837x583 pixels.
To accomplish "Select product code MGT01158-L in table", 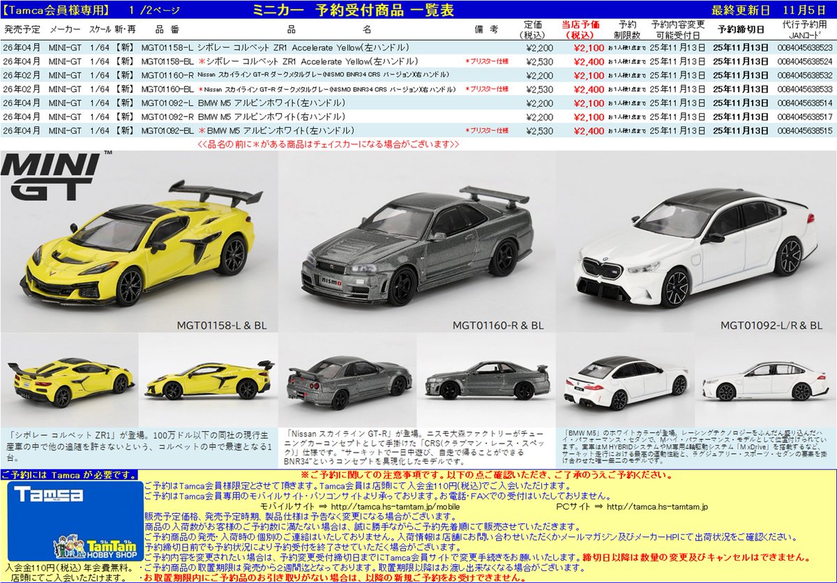I will point(167,47).
